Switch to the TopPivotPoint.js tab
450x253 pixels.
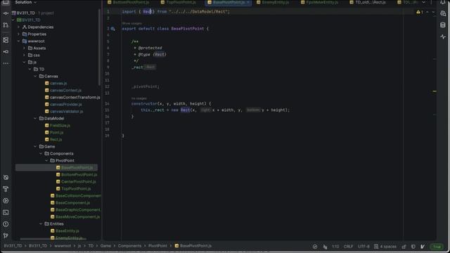click(178, 2)
